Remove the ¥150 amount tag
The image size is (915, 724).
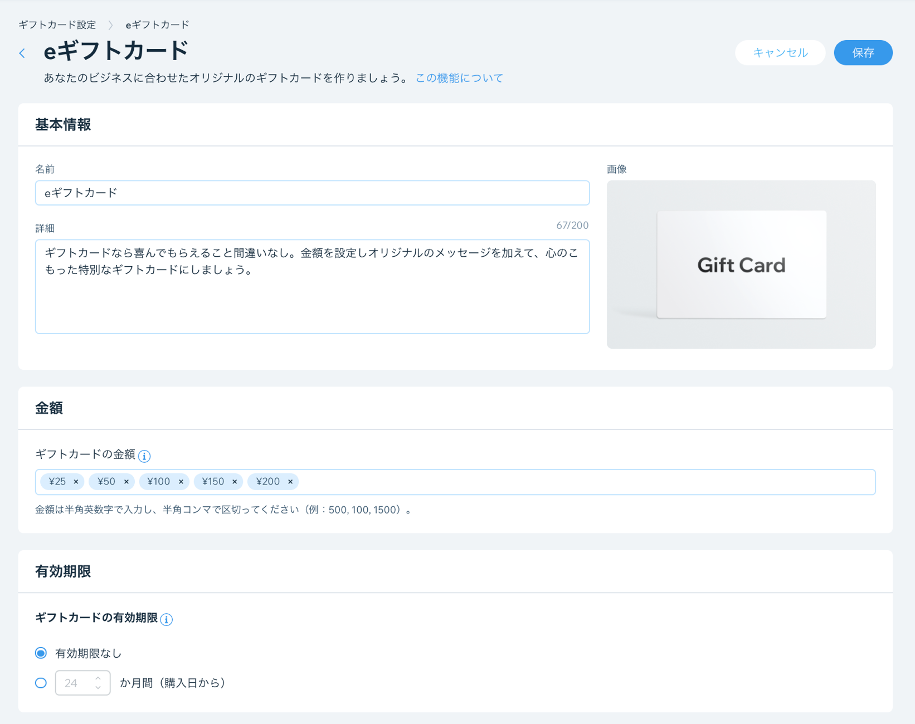pyautogui.click(x=235, y=482)
